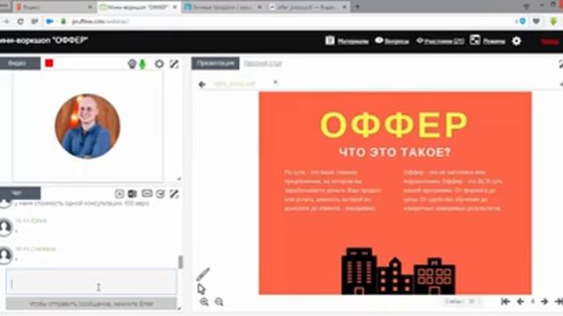This screenshot has width=563, height=316.
Task: Open browser downloads green arrow icon
Action: pyautogui.click(x=553, y=21)
